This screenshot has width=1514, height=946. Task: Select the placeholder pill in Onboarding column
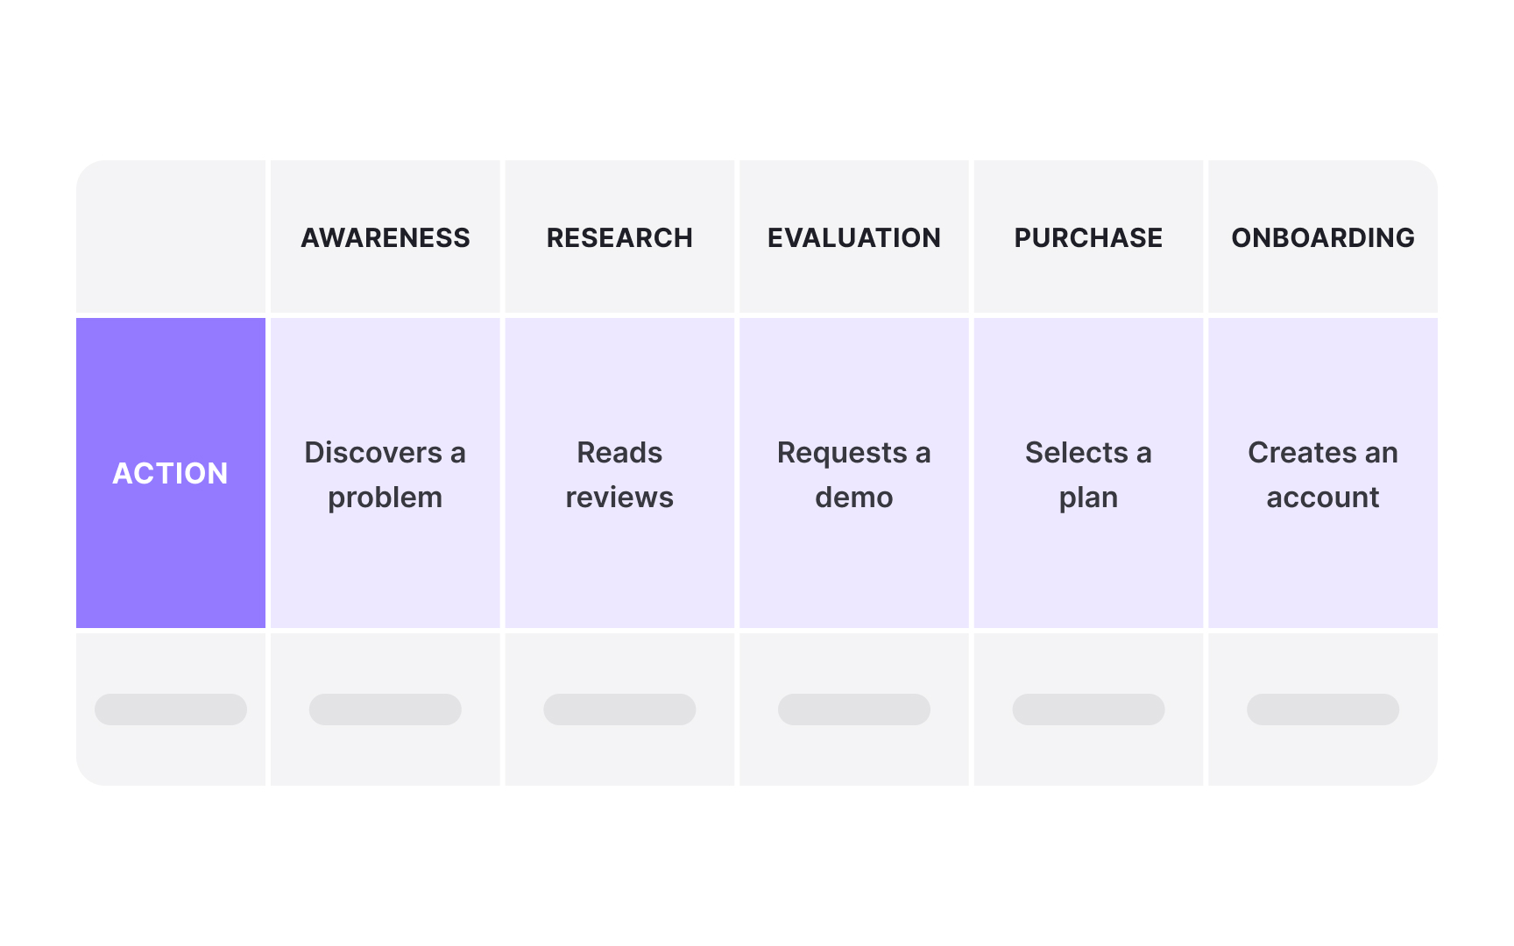coord(1323,709)
